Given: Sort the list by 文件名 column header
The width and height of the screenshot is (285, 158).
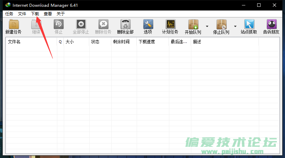Looking at the screenshot, I should point(31,42).
